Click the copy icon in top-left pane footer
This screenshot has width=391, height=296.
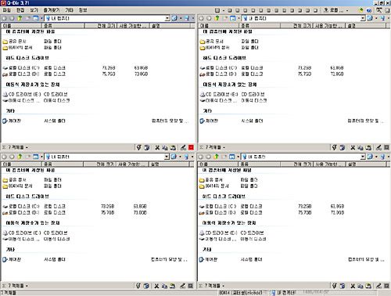[165, 147]
